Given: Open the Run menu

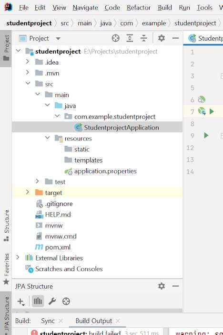Looking at the screenshot, I should click(184, 8).
